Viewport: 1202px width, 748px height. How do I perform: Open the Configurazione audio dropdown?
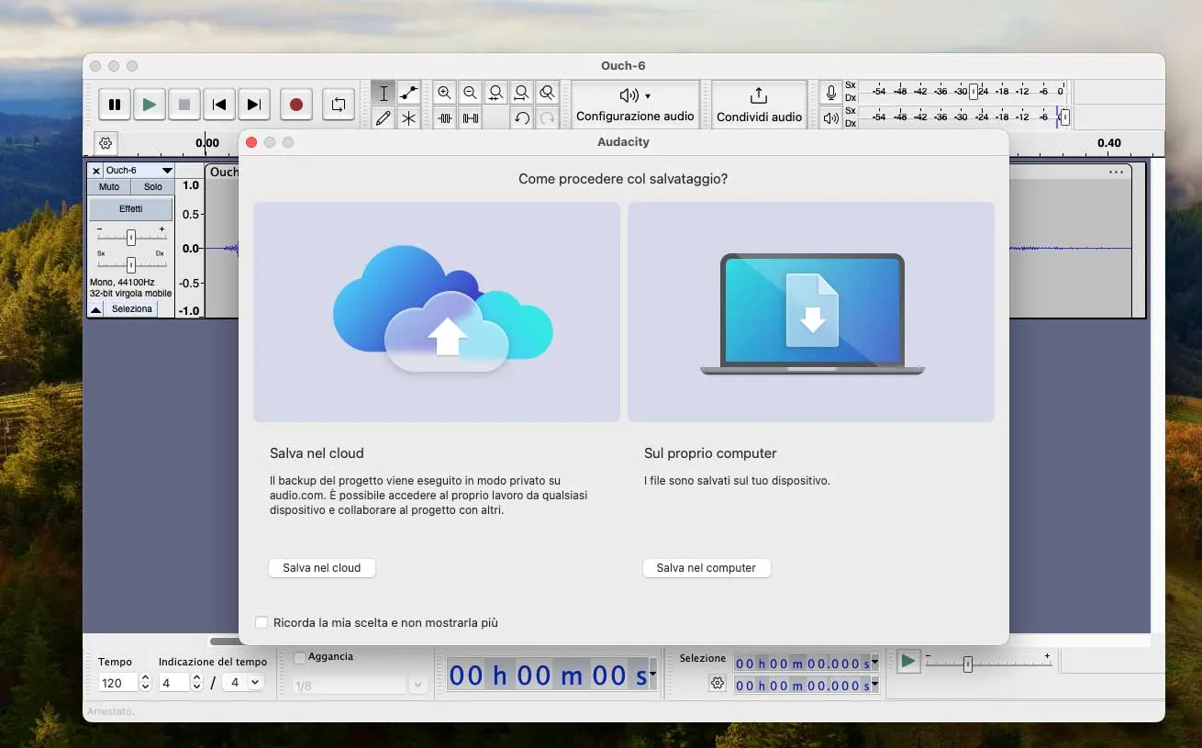point(635,105)
